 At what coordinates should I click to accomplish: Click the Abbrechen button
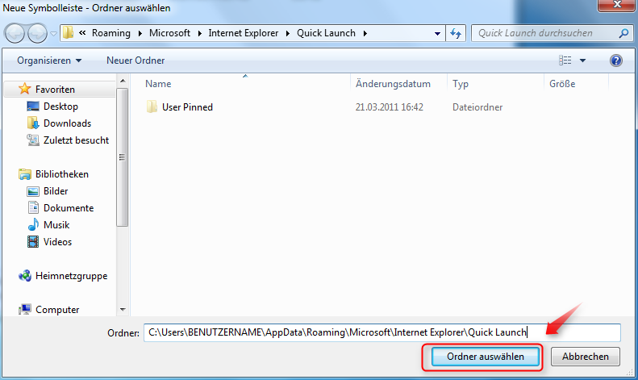tap(586, 357)
